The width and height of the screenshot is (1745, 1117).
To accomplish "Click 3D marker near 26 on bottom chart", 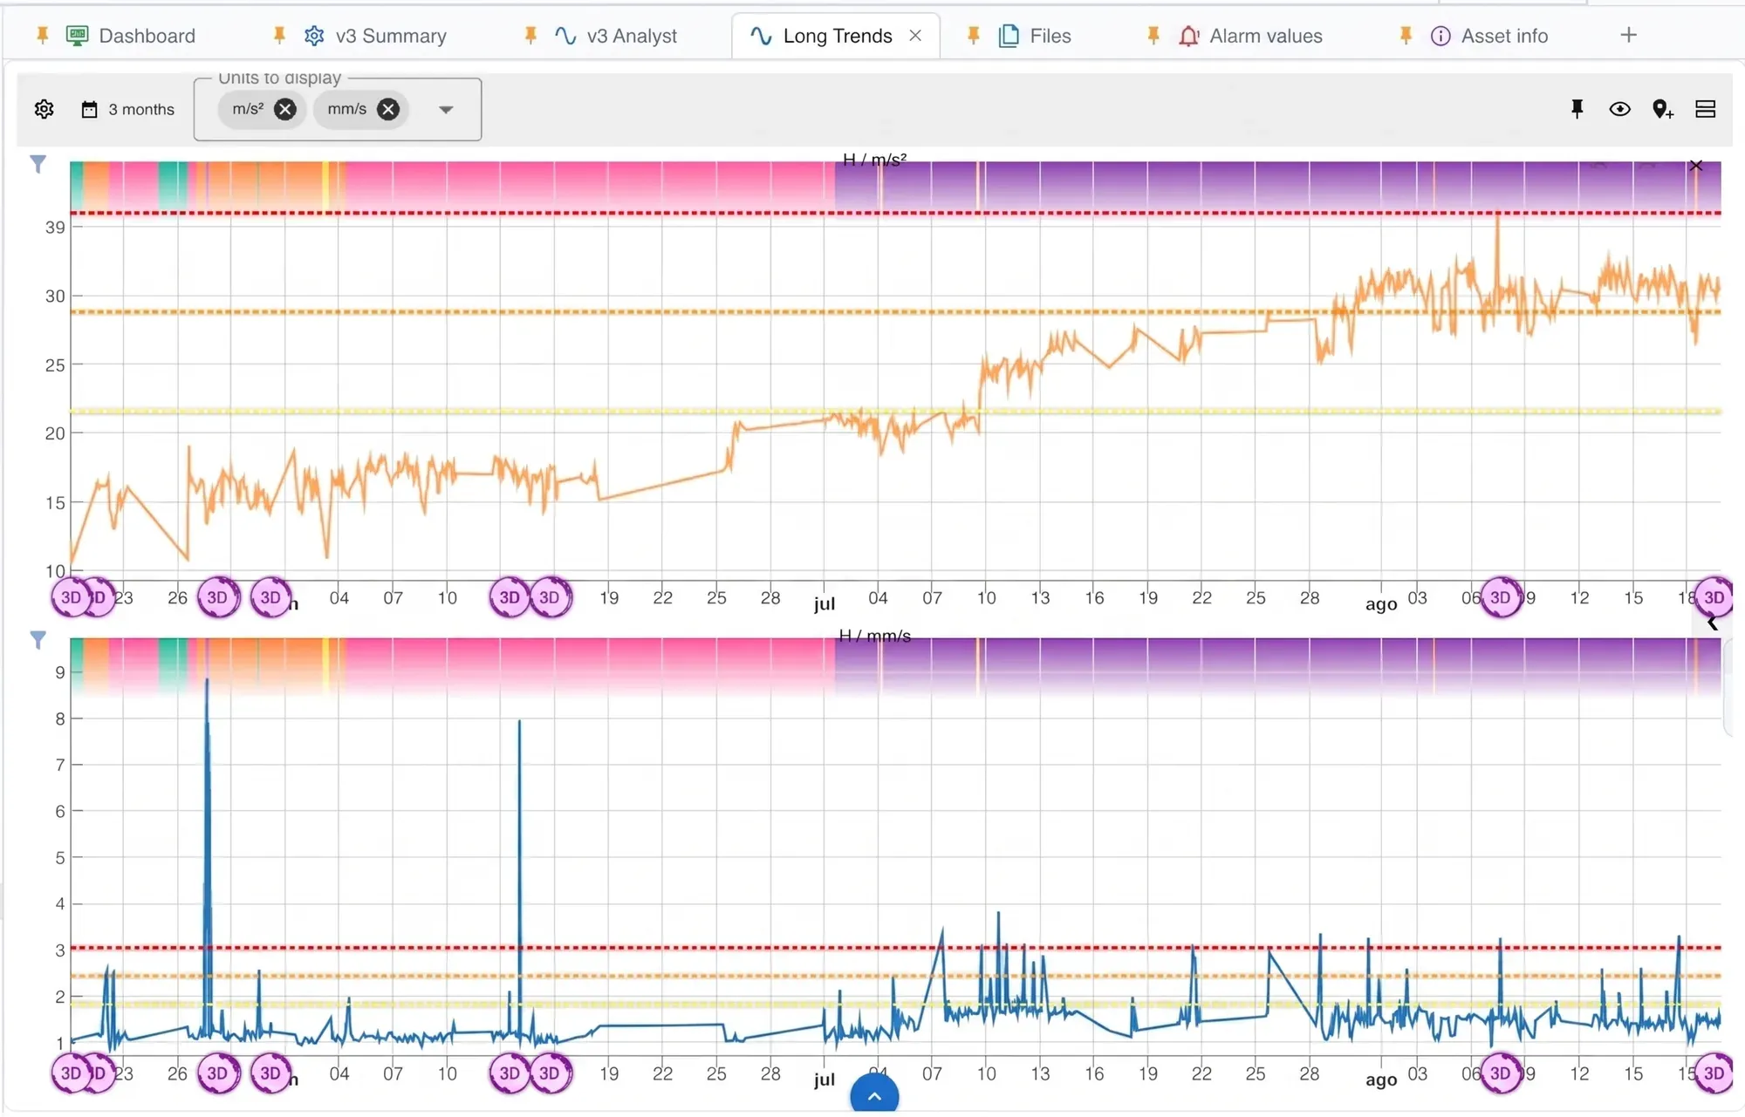I will pos(217,1073).
